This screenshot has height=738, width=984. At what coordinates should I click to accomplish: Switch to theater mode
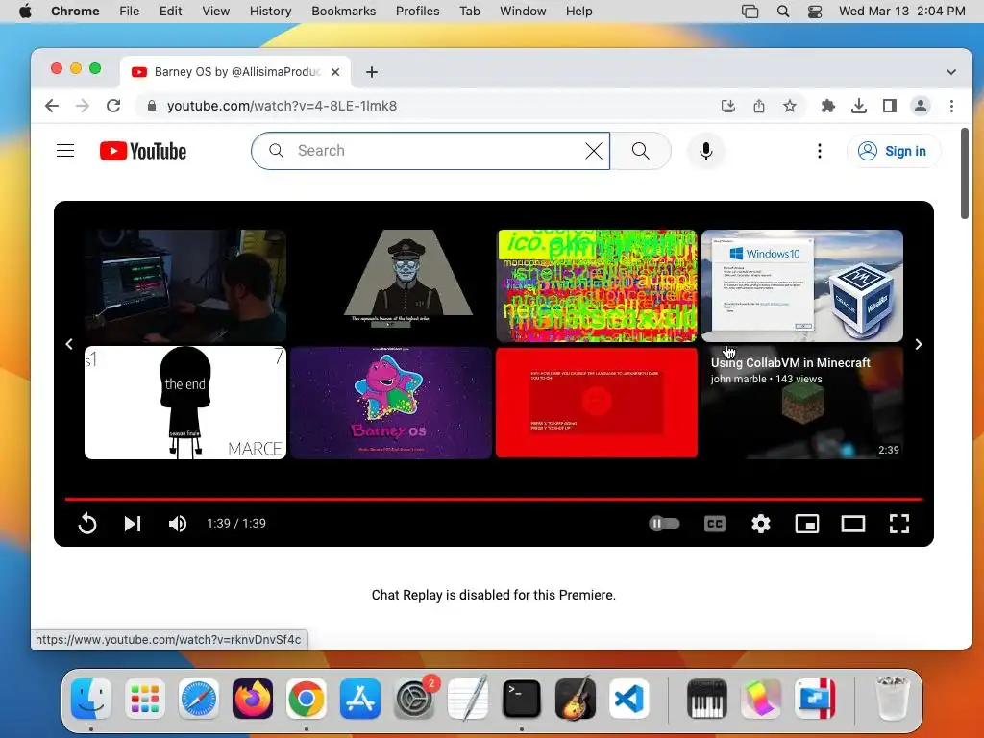point(853,524)
